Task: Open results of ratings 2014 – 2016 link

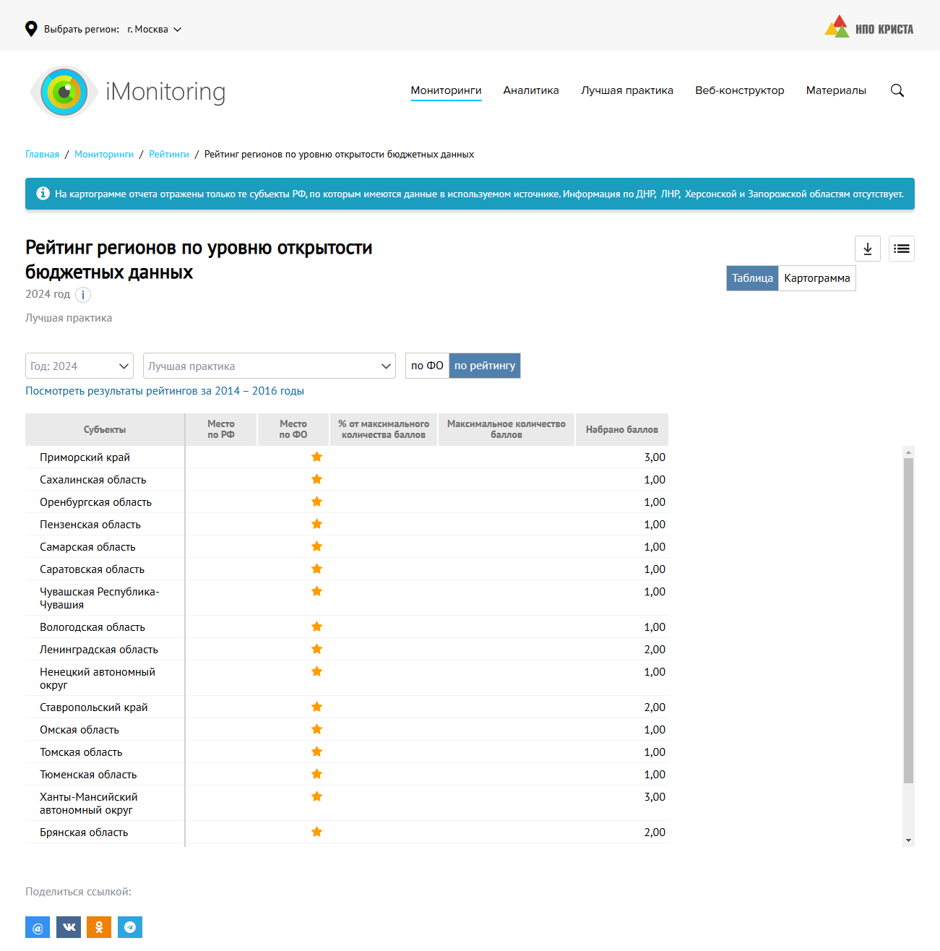Action: coord(165,391)
